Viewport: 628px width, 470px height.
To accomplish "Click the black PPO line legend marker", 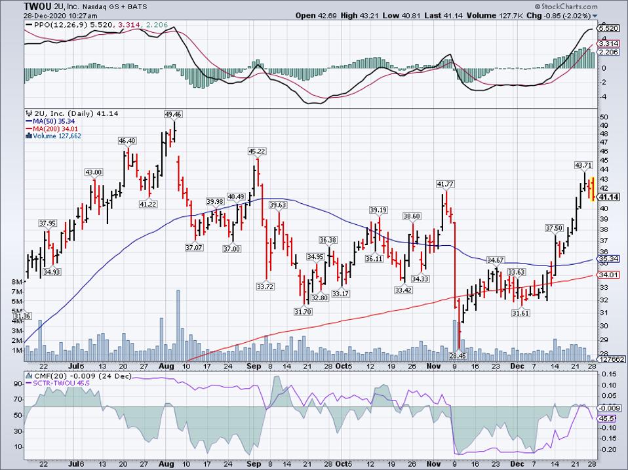I will click(29, 25).
